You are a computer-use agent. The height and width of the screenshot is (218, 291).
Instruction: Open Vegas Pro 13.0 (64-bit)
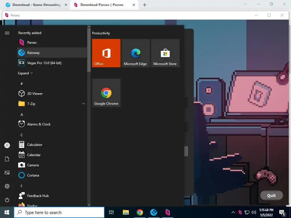click(x=52, y=63)
